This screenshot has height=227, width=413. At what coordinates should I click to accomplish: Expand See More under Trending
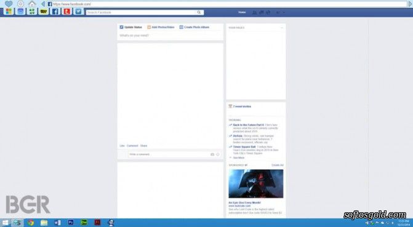click(238, 157)
